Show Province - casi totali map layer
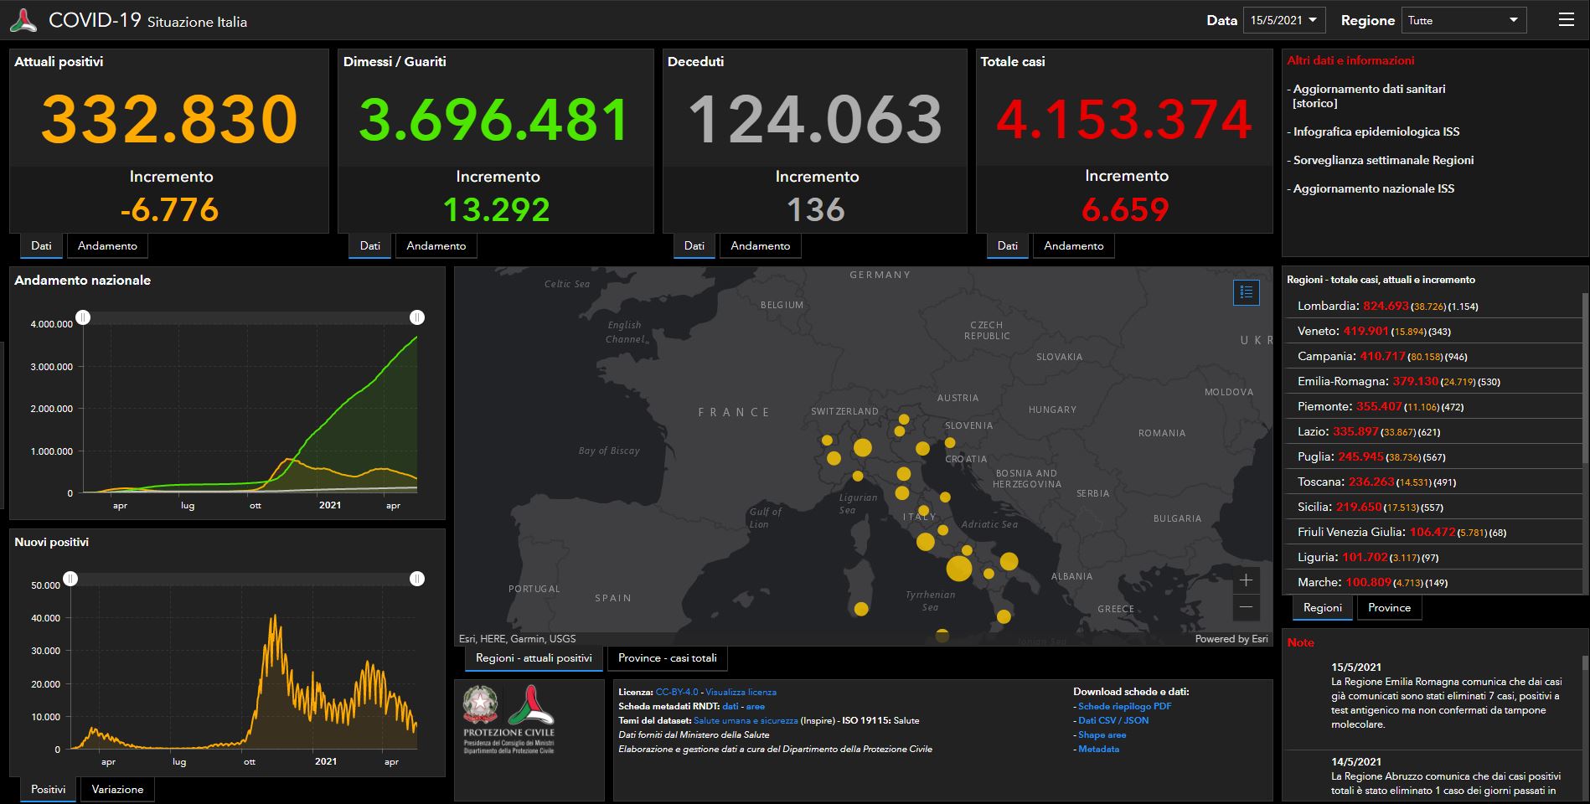The image size is (1590, 804). tap(667, 658)
